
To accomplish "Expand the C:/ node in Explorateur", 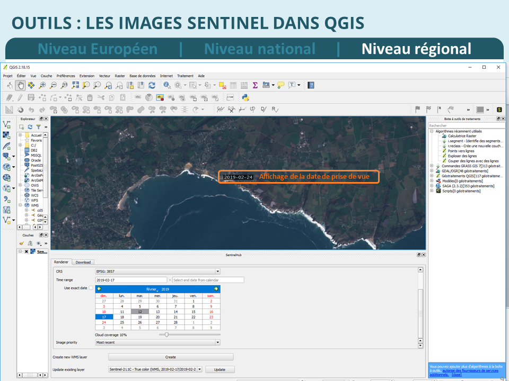I will click(x=21, y=145).
